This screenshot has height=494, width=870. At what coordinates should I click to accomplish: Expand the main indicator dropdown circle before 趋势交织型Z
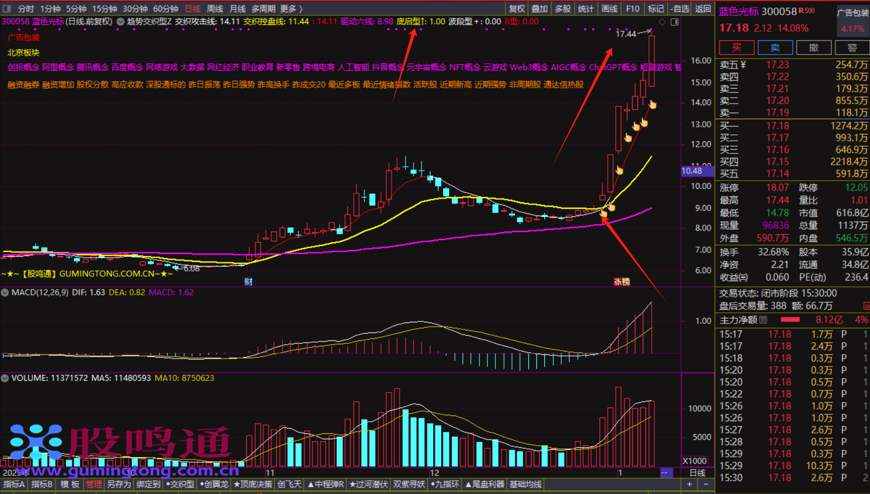coord(121,22)
